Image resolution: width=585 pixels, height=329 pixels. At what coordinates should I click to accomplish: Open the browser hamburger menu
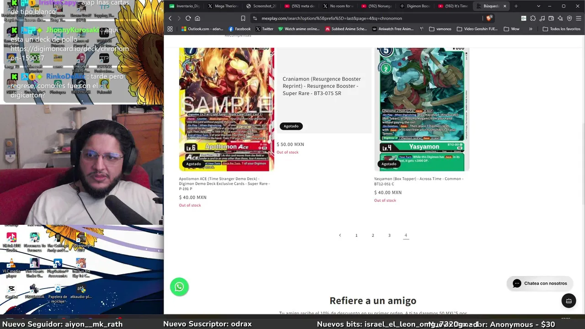tap(579, 18)
